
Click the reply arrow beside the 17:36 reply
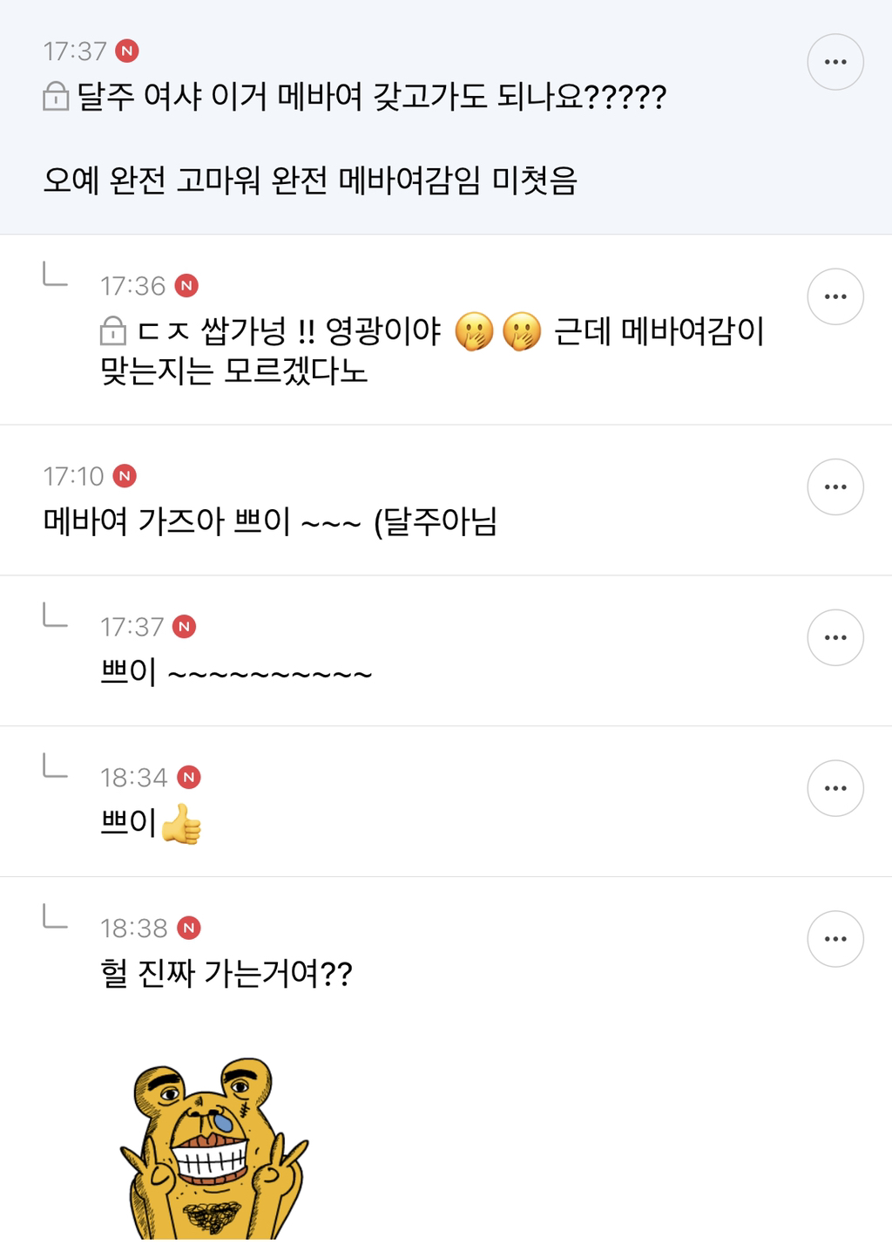55,276
